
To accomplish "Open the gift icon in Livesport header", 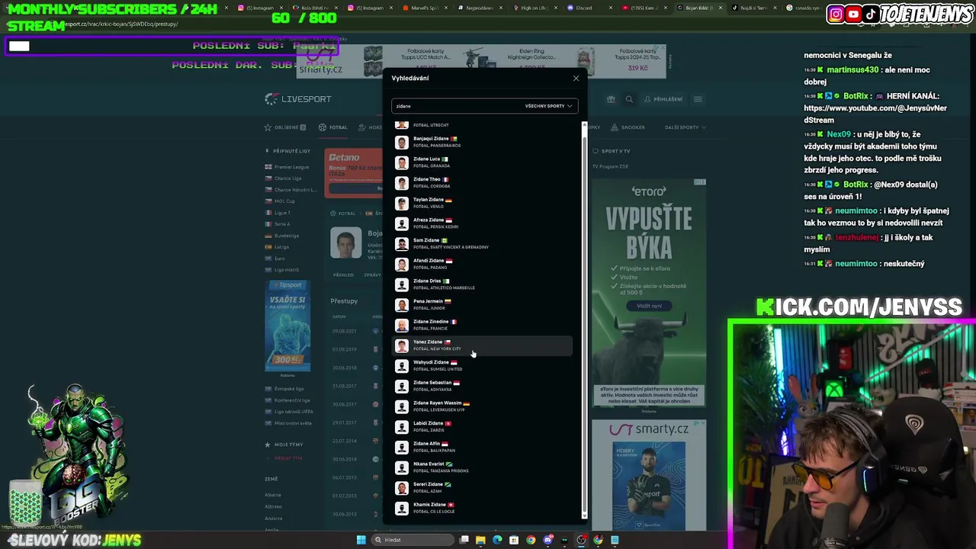I will 611,99.
